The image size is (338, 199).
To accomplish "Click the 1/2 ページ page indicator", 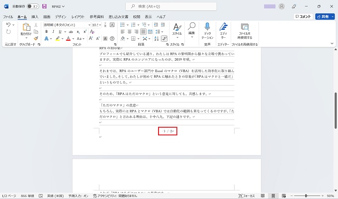I will coord(9,196).
